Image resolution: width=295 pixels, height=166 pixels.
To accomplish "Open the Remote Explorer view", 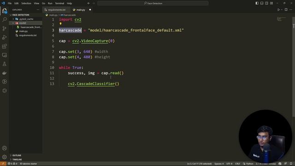I will click(4, 55).
